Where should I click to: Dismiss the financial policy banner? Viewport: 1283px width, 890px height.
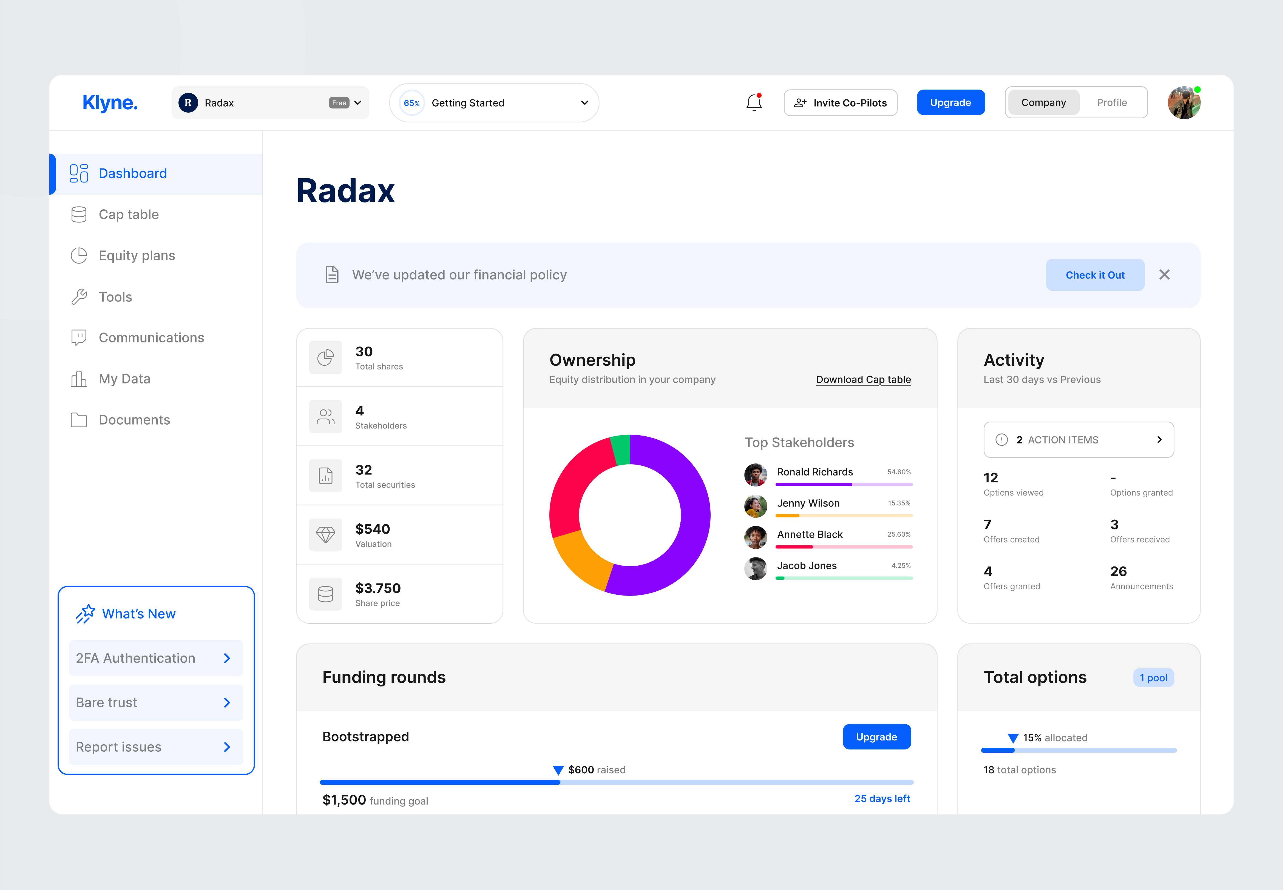pyautogui.click(x=1165, y=274)
